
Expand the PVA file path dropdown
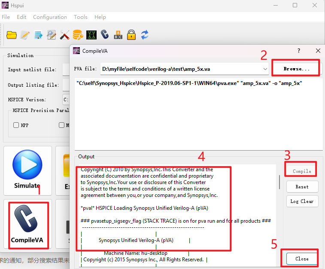tap(265, 69)
